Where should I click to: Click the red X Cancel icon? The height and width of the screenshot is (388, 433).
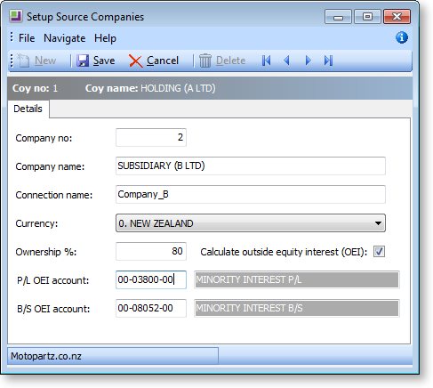tap(136, 61)
